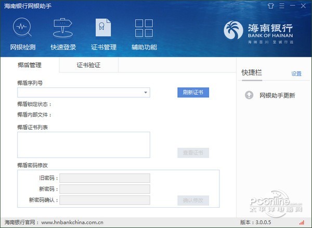Open the 辅助功能 grid icon
Screen dimensions: 312x228
[144, 28]
